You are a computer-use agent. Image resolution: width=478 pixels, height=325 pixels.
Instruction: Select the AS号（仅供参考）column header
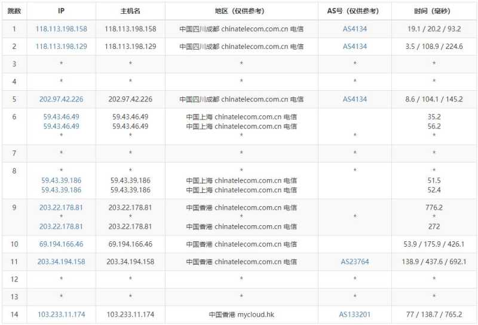point(355,11)
